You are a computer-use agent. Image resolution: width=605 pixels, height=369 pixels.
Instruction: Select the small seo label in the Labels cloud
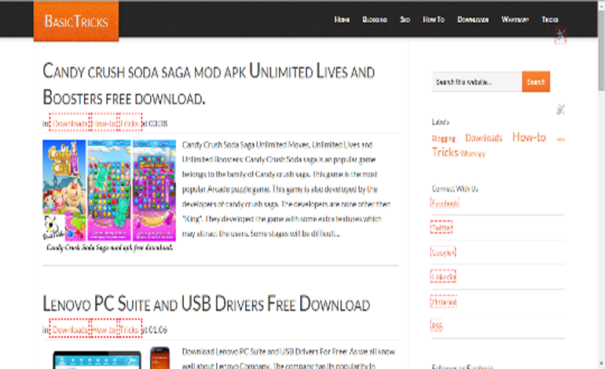[561, 139]
